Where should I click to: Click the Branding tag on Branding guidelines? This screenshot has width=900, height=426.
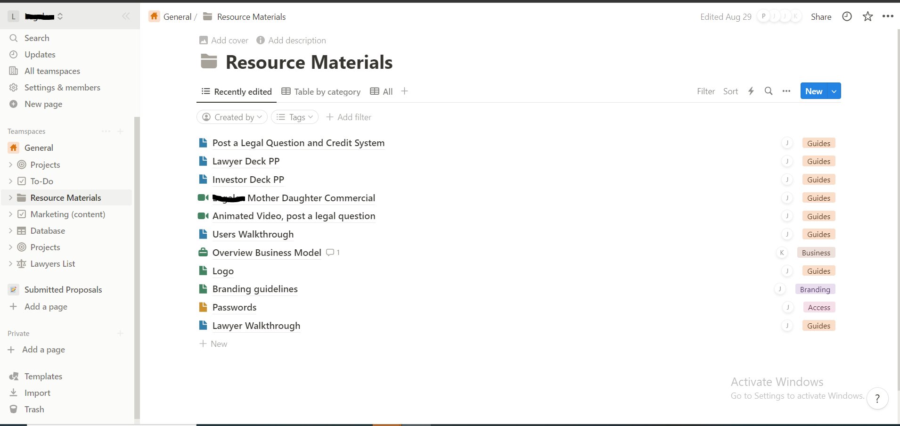coord(815,289)
